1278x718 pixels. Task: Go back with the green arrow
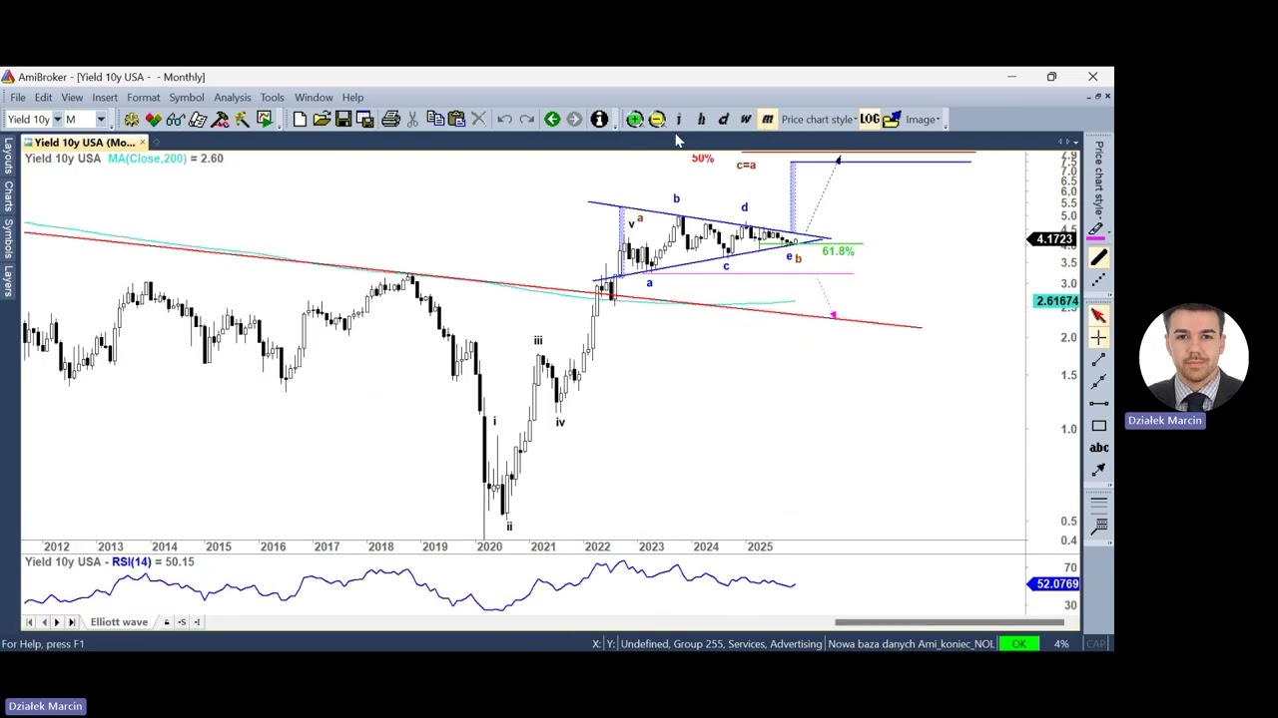pos(552,120)
